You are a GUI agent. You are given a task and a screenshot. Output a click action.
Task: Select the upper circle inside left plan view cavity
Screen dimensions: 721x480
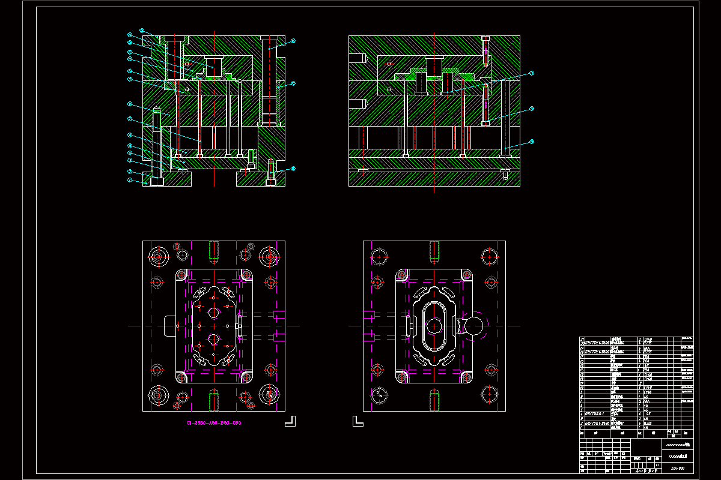[x=214, y=313]
